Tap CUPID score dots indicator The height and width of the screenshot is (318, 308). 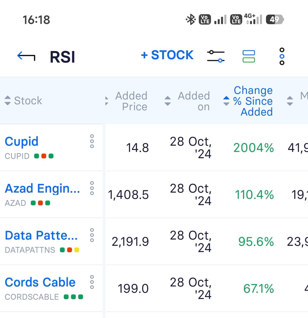[44, 156]
